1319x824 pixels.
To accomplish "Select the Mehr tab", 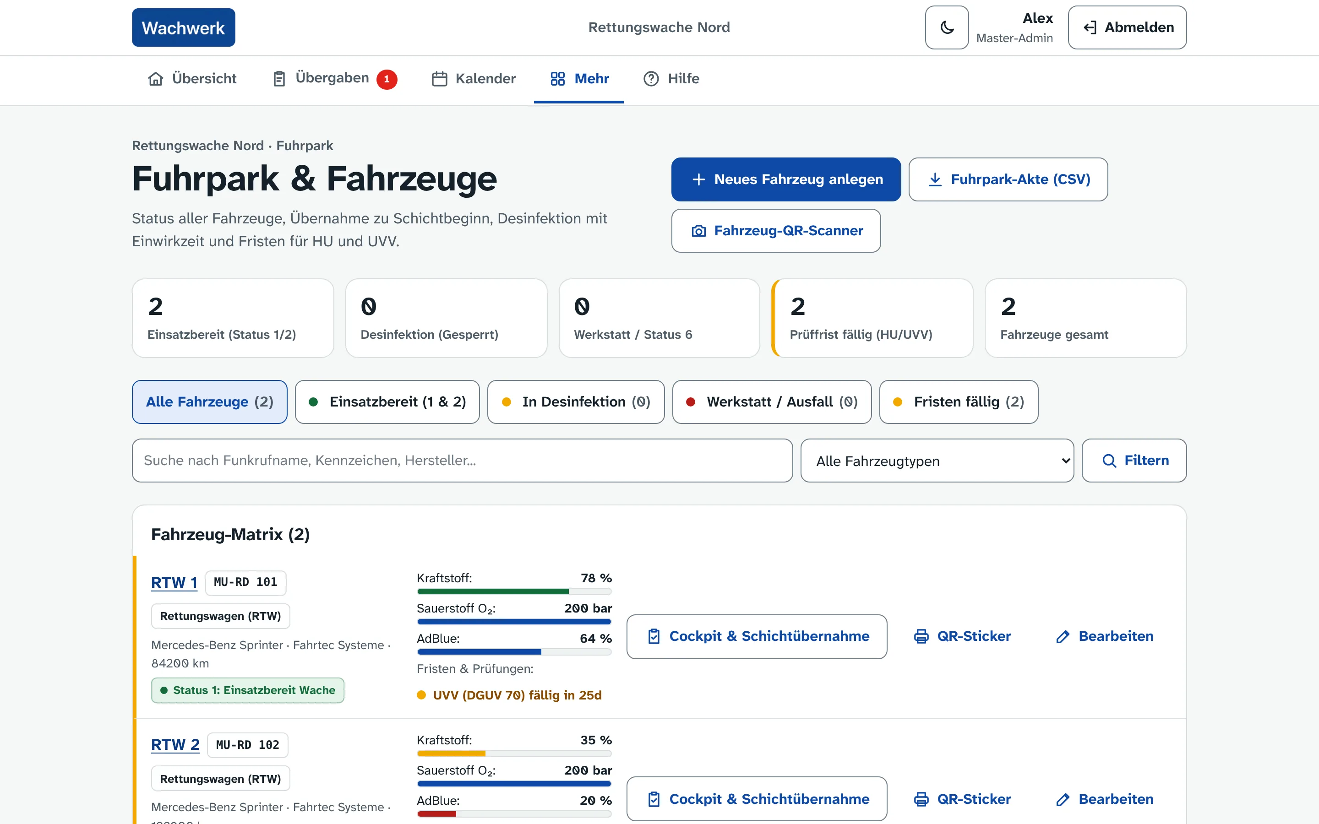I will click(x=579, y=78).
